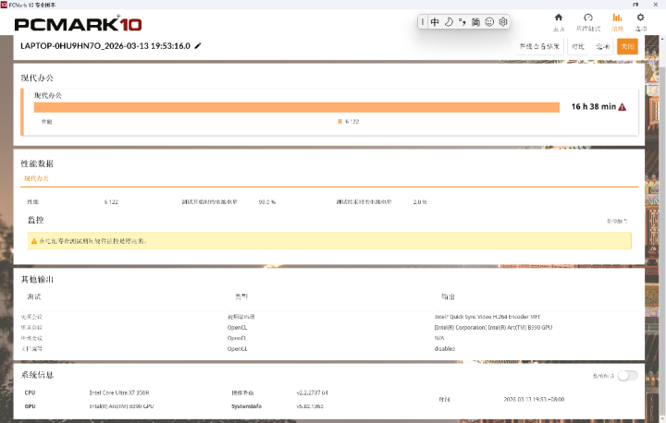Toggle IME half-moon width icon

tap(449, 22)
